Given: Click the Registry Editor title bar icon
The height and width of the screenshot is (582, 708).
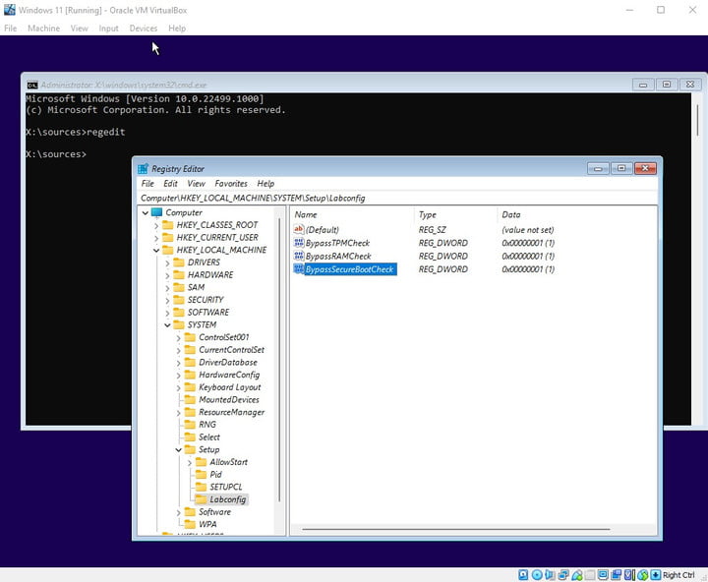Looking at the screenshot, I should point(143,169).
